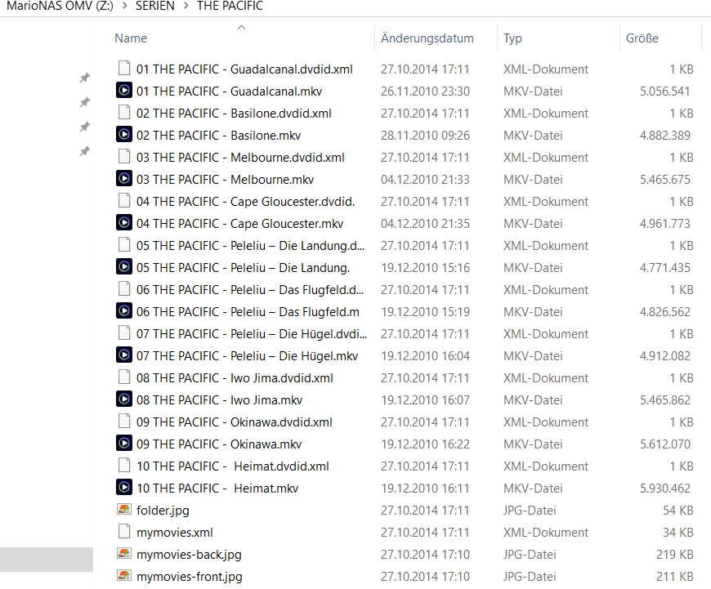Image resolution: width=711 pixels, height=589 pixels.
Task: Click the third pin icon in the sidebar
Action: [84, 127]
